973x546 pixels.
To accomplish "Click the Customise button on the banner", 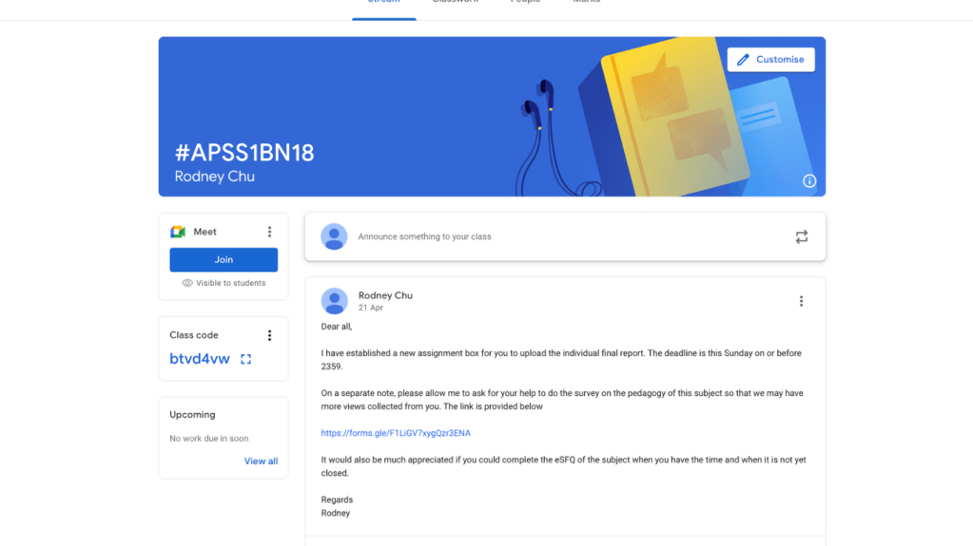I will (770, 60).
